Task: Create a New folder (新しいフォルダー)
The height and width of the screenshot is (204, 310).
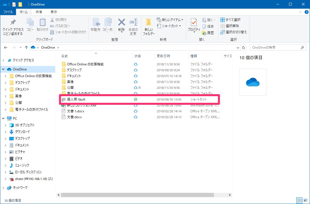Action: [149, 27]
